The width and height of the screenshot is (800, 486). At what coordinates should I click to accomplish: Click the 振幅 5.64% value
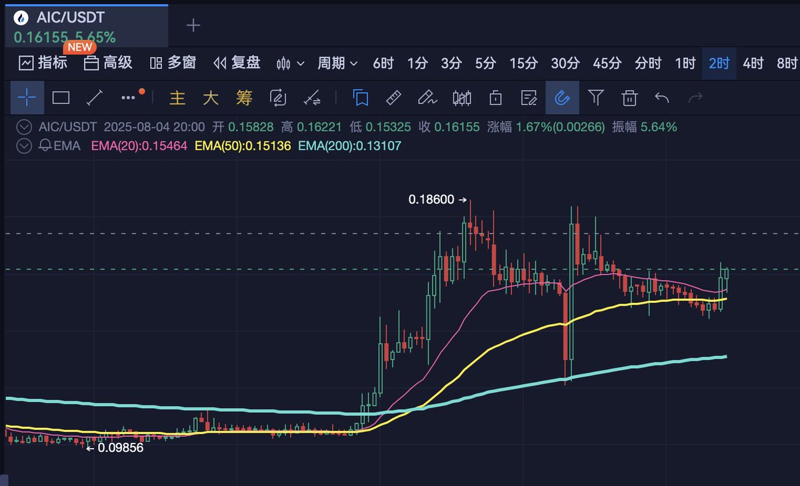[x=645, y=126]
